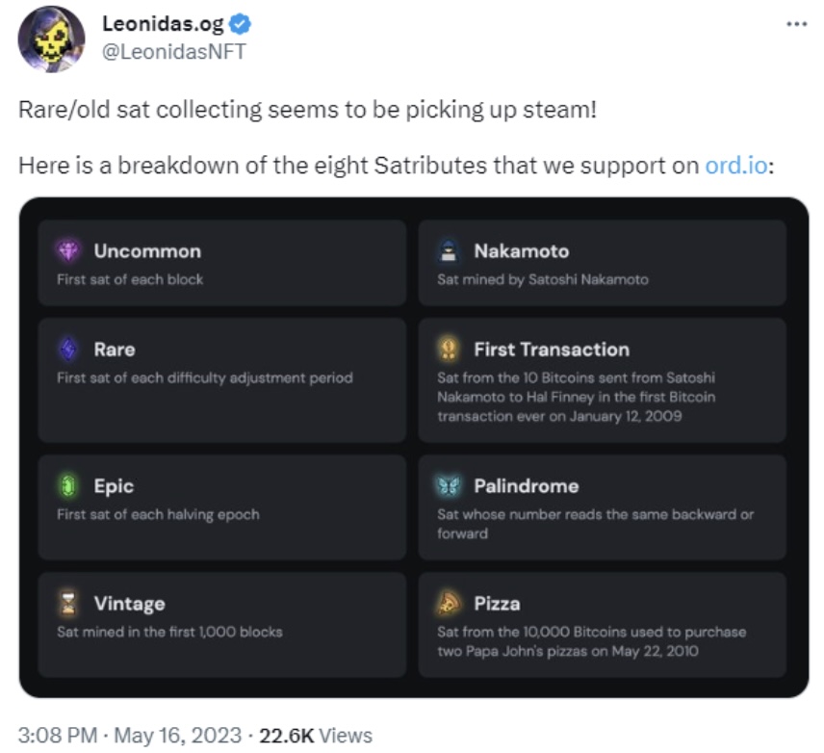Viewport: 824px width, 753px height.
Task: Open the ord.io link
Action: tap(736, 165)
